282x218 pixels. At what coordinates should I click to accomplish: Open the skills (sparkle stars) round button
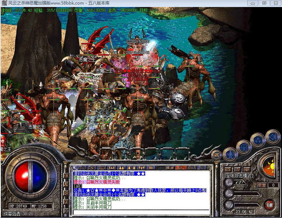pyautogui.click(x=258, y=140)
